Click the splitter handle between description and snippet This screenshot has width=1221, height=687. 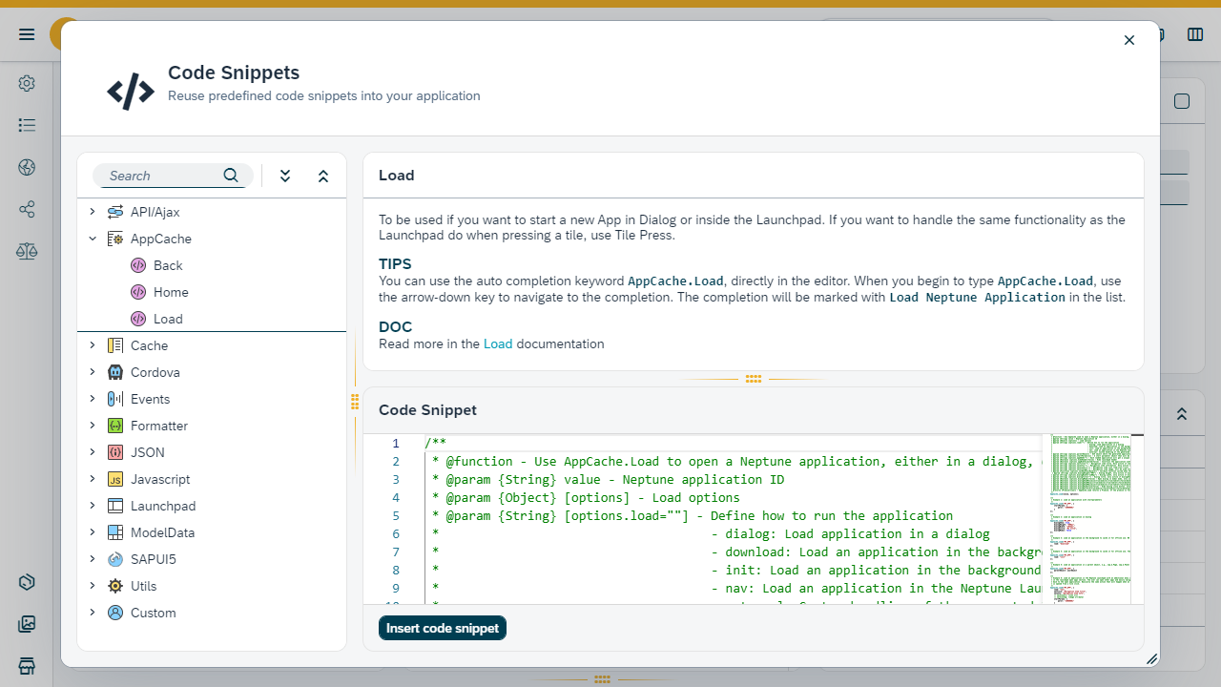[754, 379]
